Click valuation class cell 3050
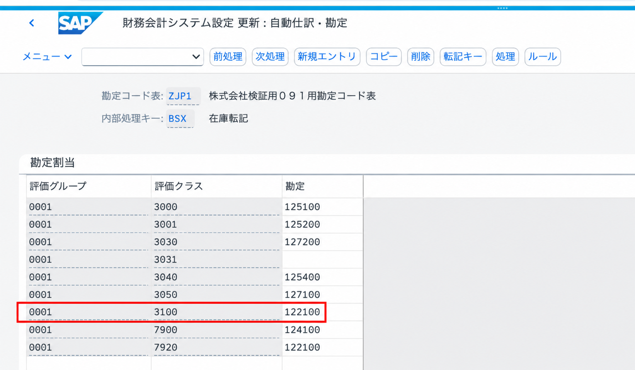Screen dimensions: 635x370 click(x=216, y=295)
